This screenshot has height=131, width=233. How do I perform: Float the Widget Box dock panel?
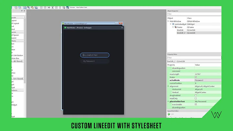click(x=22, y=11)
